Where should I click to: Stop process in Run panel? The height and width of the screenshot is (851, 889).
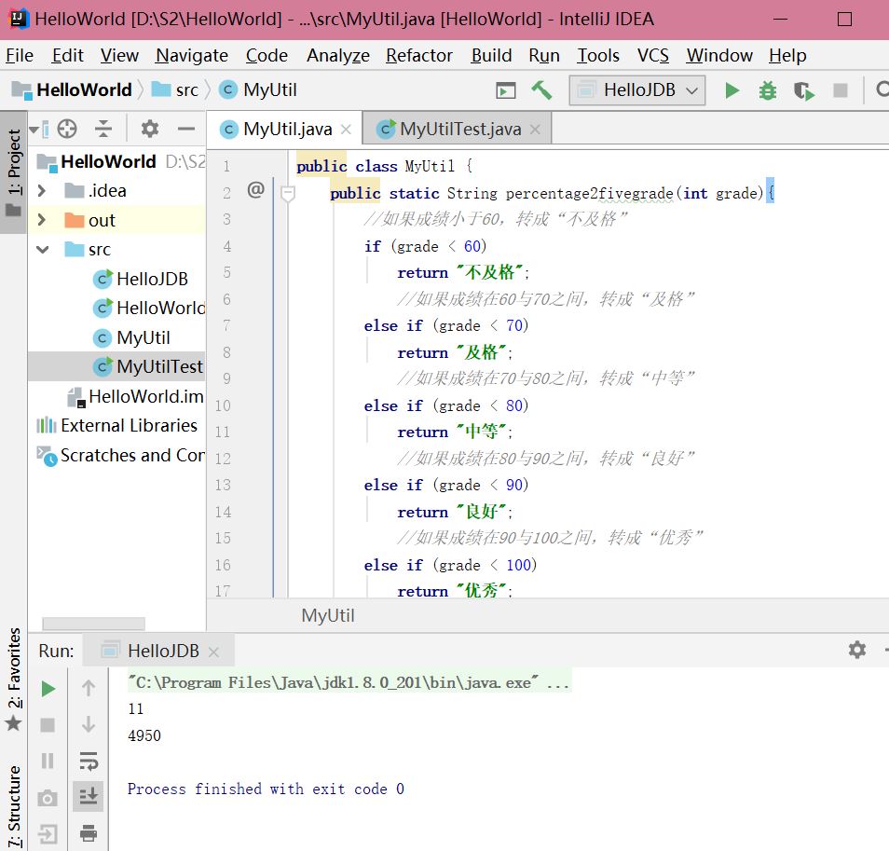coord(48,724)
